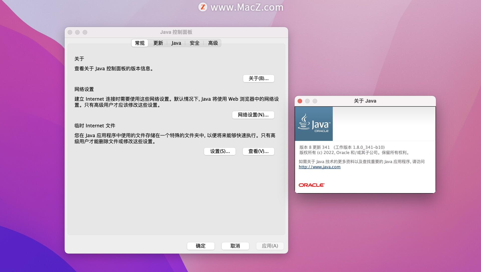Click the 应用(A) button
481x272 pixels.
click(270, 246)
